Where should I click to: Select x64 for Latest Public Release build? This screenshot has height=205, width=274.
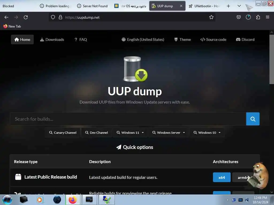(x=222, y=178)
